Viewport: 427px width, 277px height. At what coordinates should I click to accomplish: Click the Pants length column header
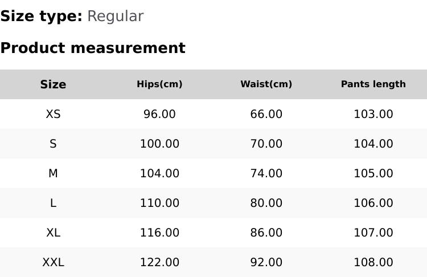373,84
